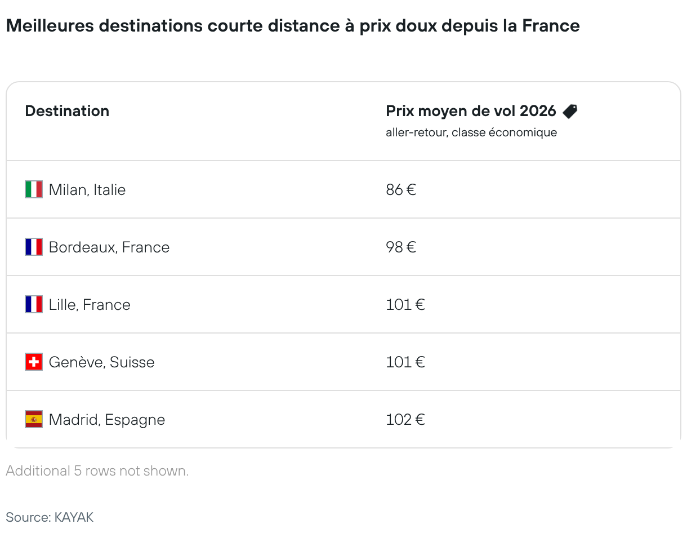687x533 pixels.
Task: Select the Genève, Suisse destination
Action: click(x=101, y=362)
